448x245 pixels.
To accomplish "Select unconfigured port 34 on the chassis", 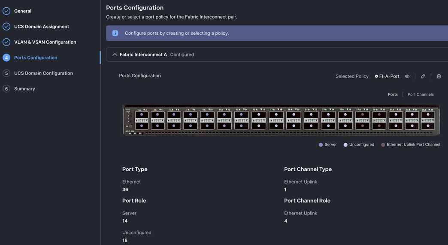I will (x=412, y=126).
